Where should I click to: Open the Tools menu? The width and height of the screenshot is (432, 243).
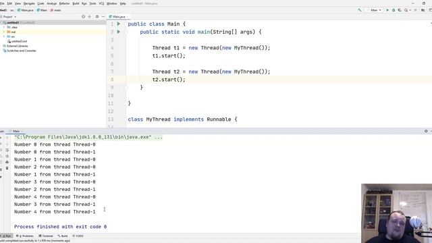(93, 3)
